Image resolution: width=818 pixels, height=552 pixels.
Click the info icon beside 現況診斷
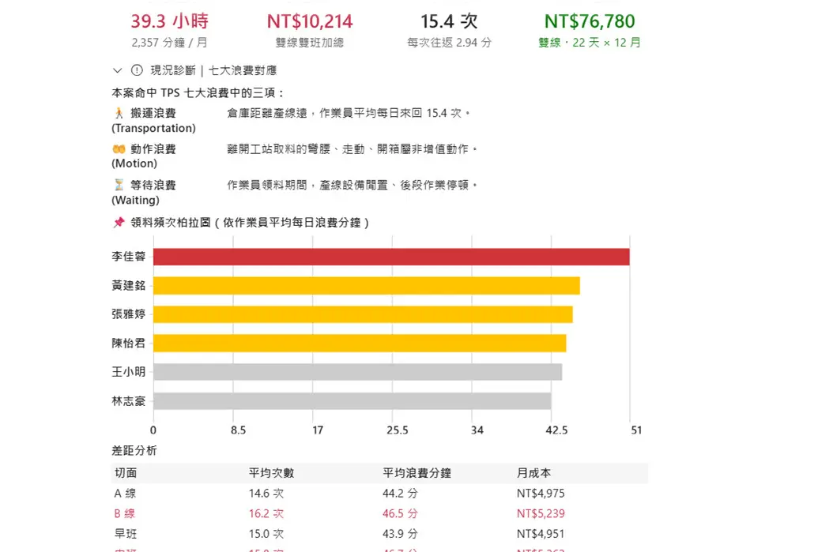(x=137, y=70)
